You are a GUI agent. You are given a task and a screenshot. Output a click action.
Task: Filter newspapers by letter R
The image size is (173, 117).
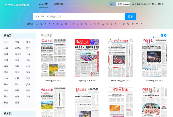pyautogui.click(x=107, y=24)
